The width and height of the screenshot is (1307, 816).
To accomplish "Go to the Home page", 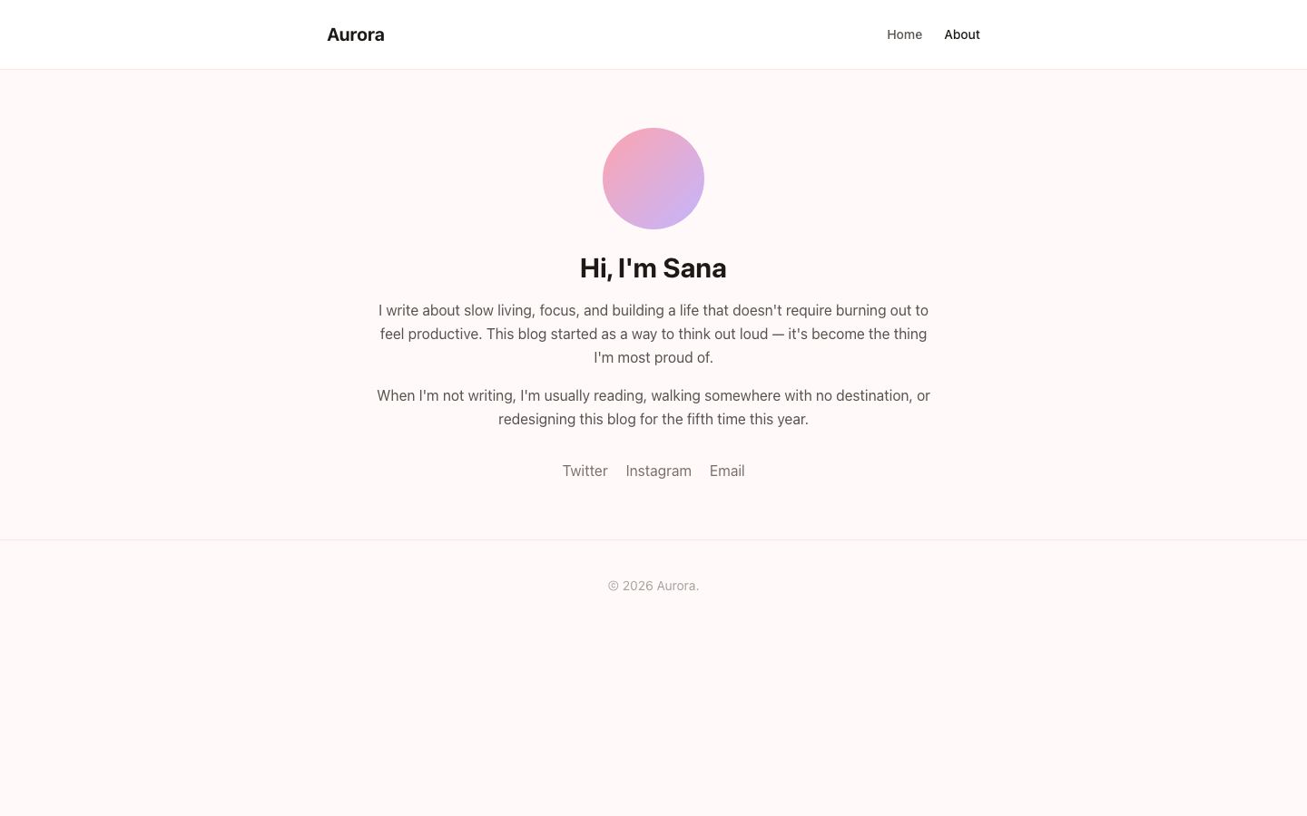I will click(904, 34).
